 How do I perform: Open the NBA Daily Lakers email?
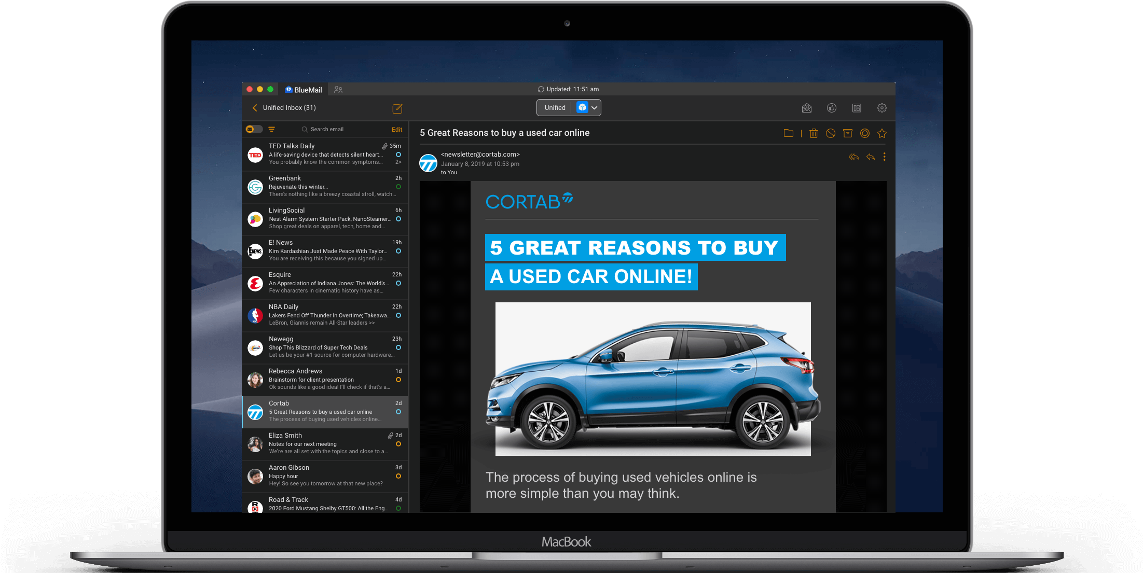point(325,315)
